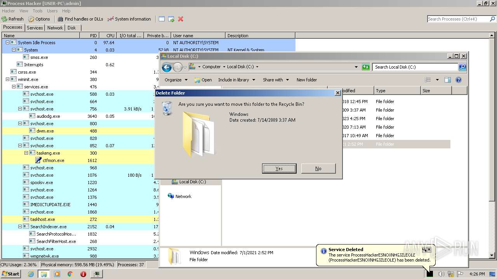This screenshot has width=497, height=279.
Task: Close the Service Deleted notification balloon
Action: pos(429,250)
